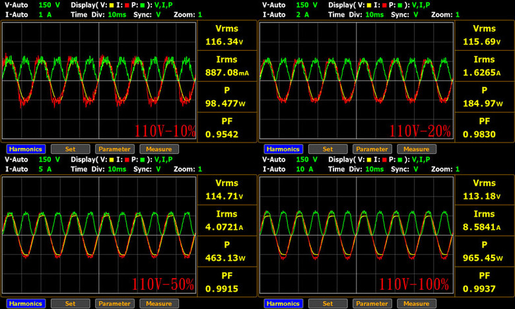Viewport: 515px width, 309px height.
Task: Click Vrms reading 114.71 V
Action: point(224,196)
